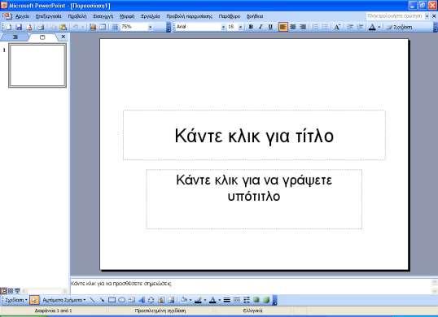Viewport: 438px width, 317px height.
Task: Increase the indent level
Action: click(361, 27)
